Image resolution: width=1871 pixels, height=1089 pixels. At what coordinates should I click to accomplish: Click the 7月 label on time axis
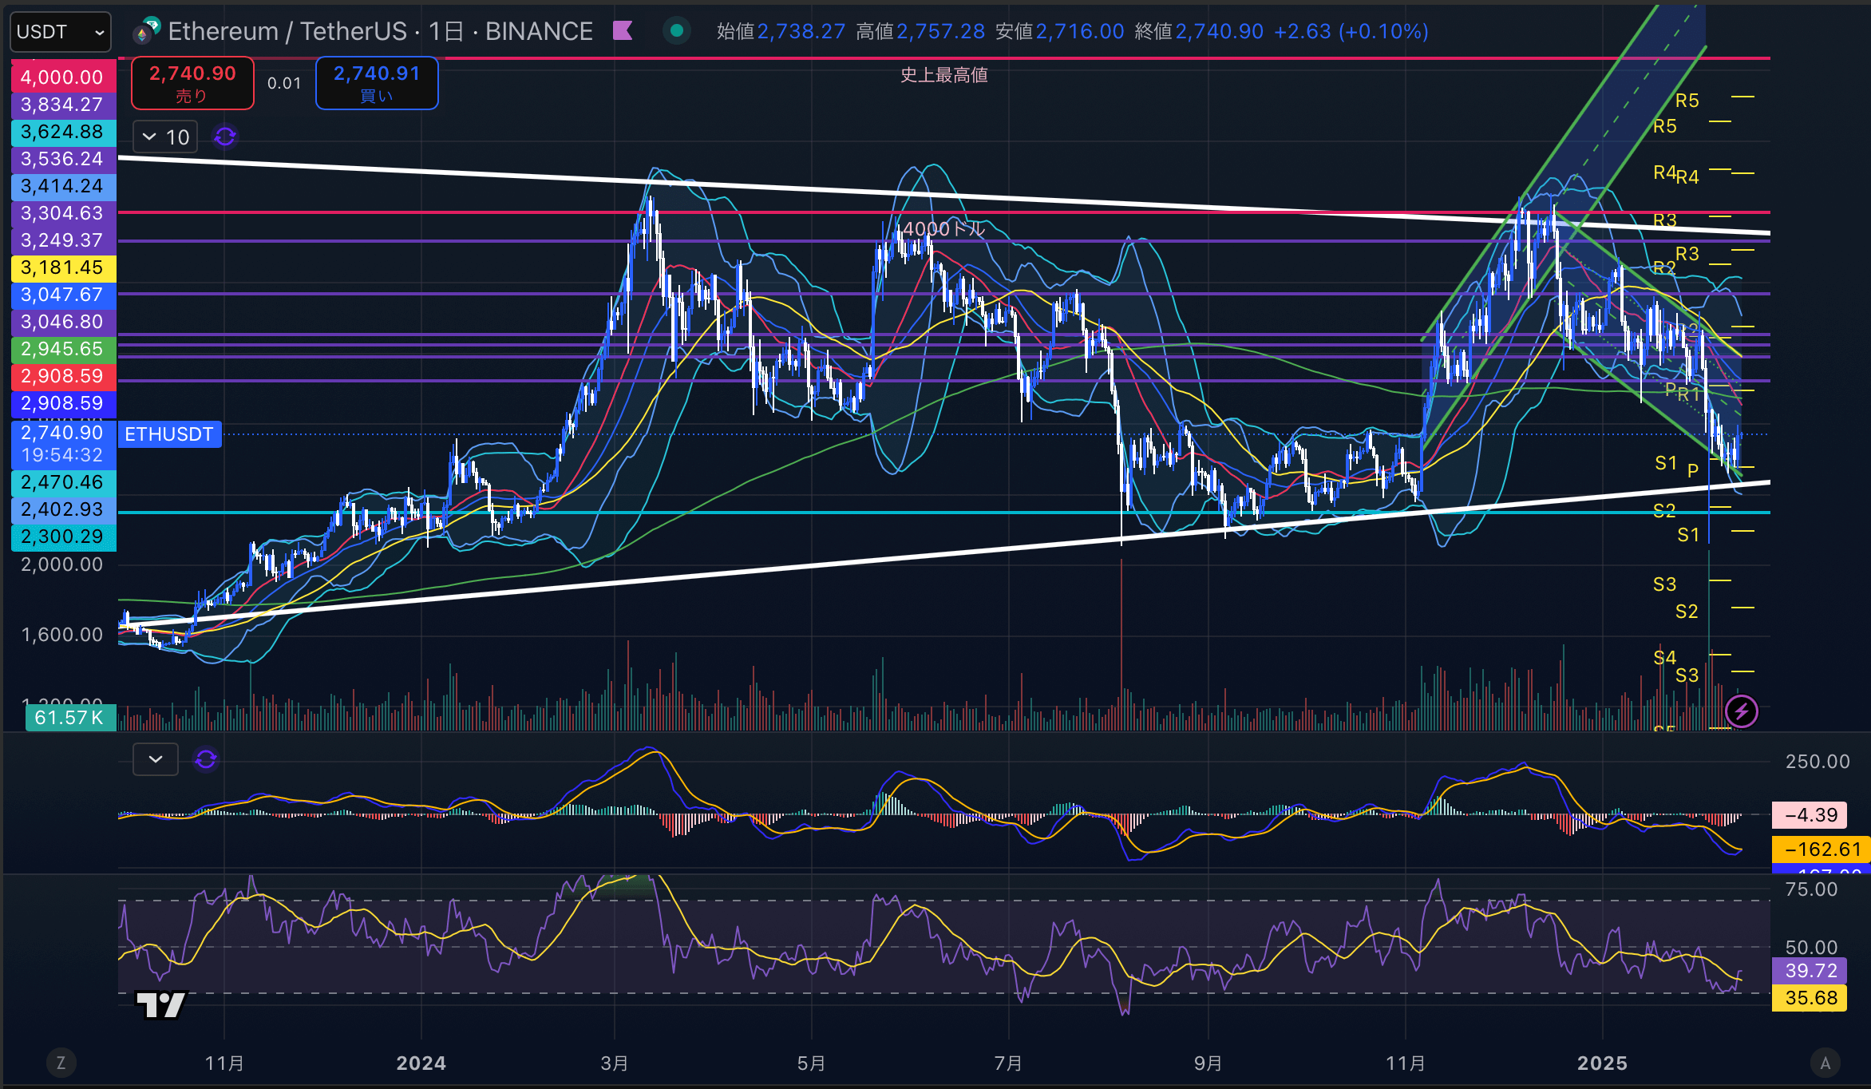click(1008, 1063)
